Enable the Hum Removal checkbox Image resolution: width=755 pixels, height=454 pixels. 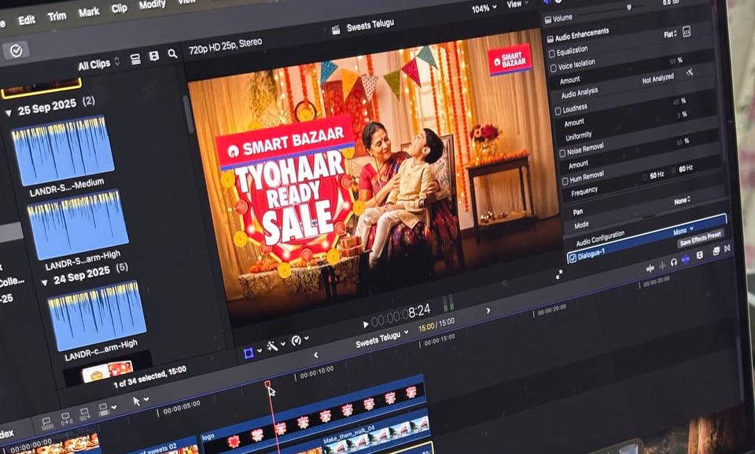565,181
